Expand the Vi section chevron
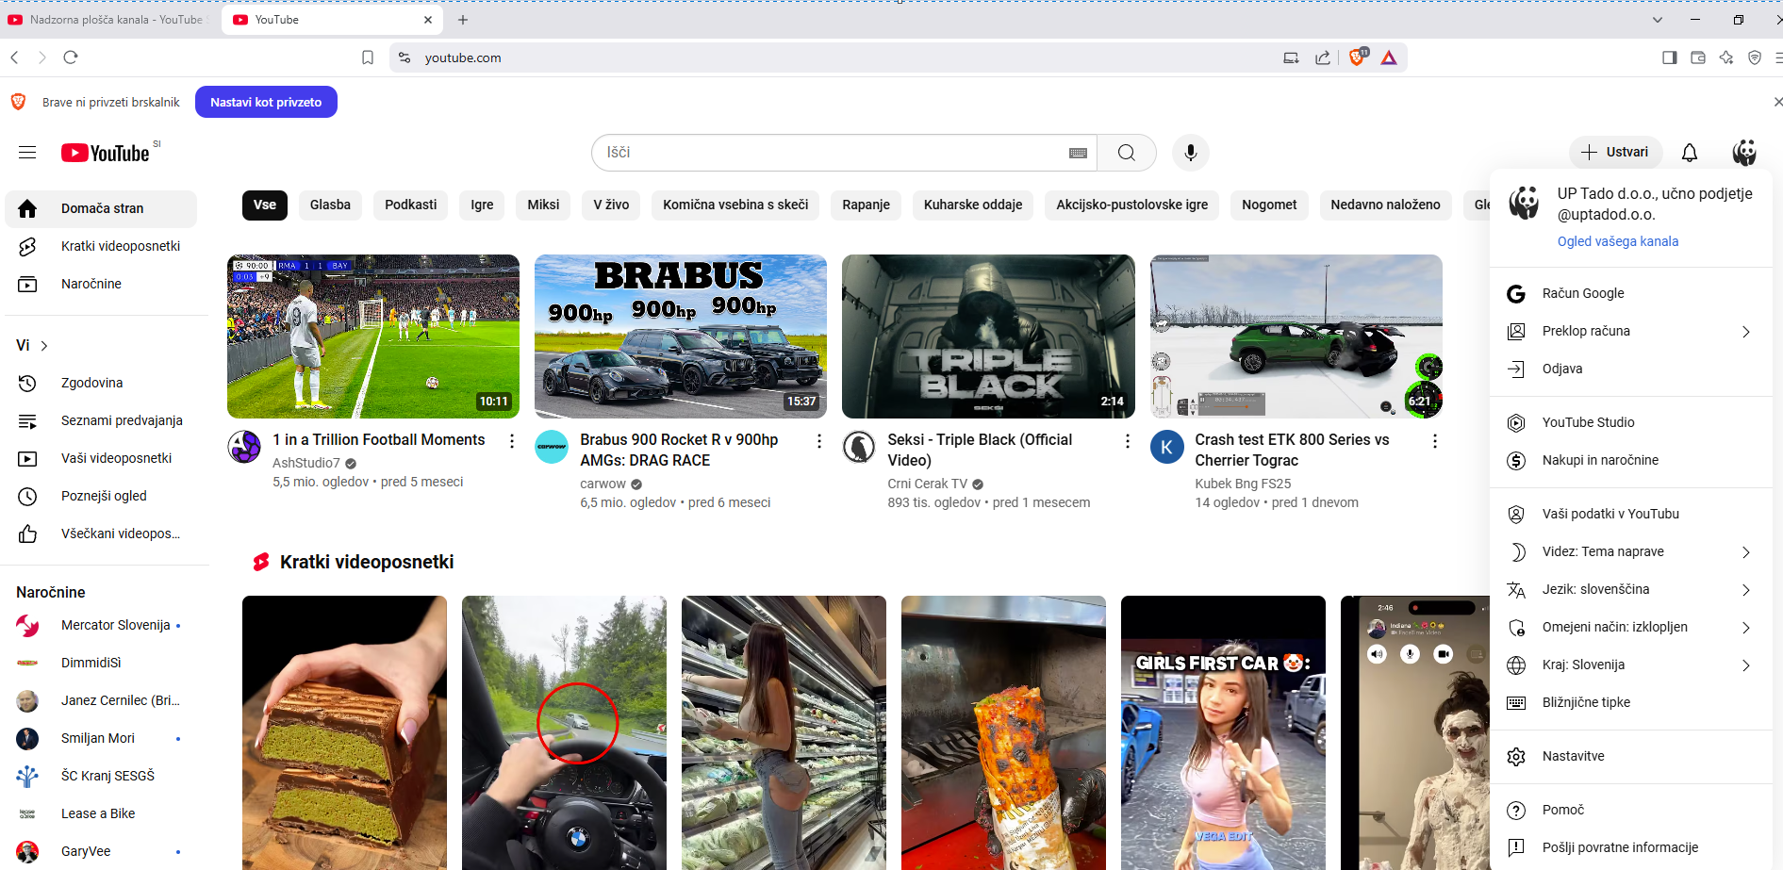The width and height of the screenshot is (1783, 870). click(43, 346)
